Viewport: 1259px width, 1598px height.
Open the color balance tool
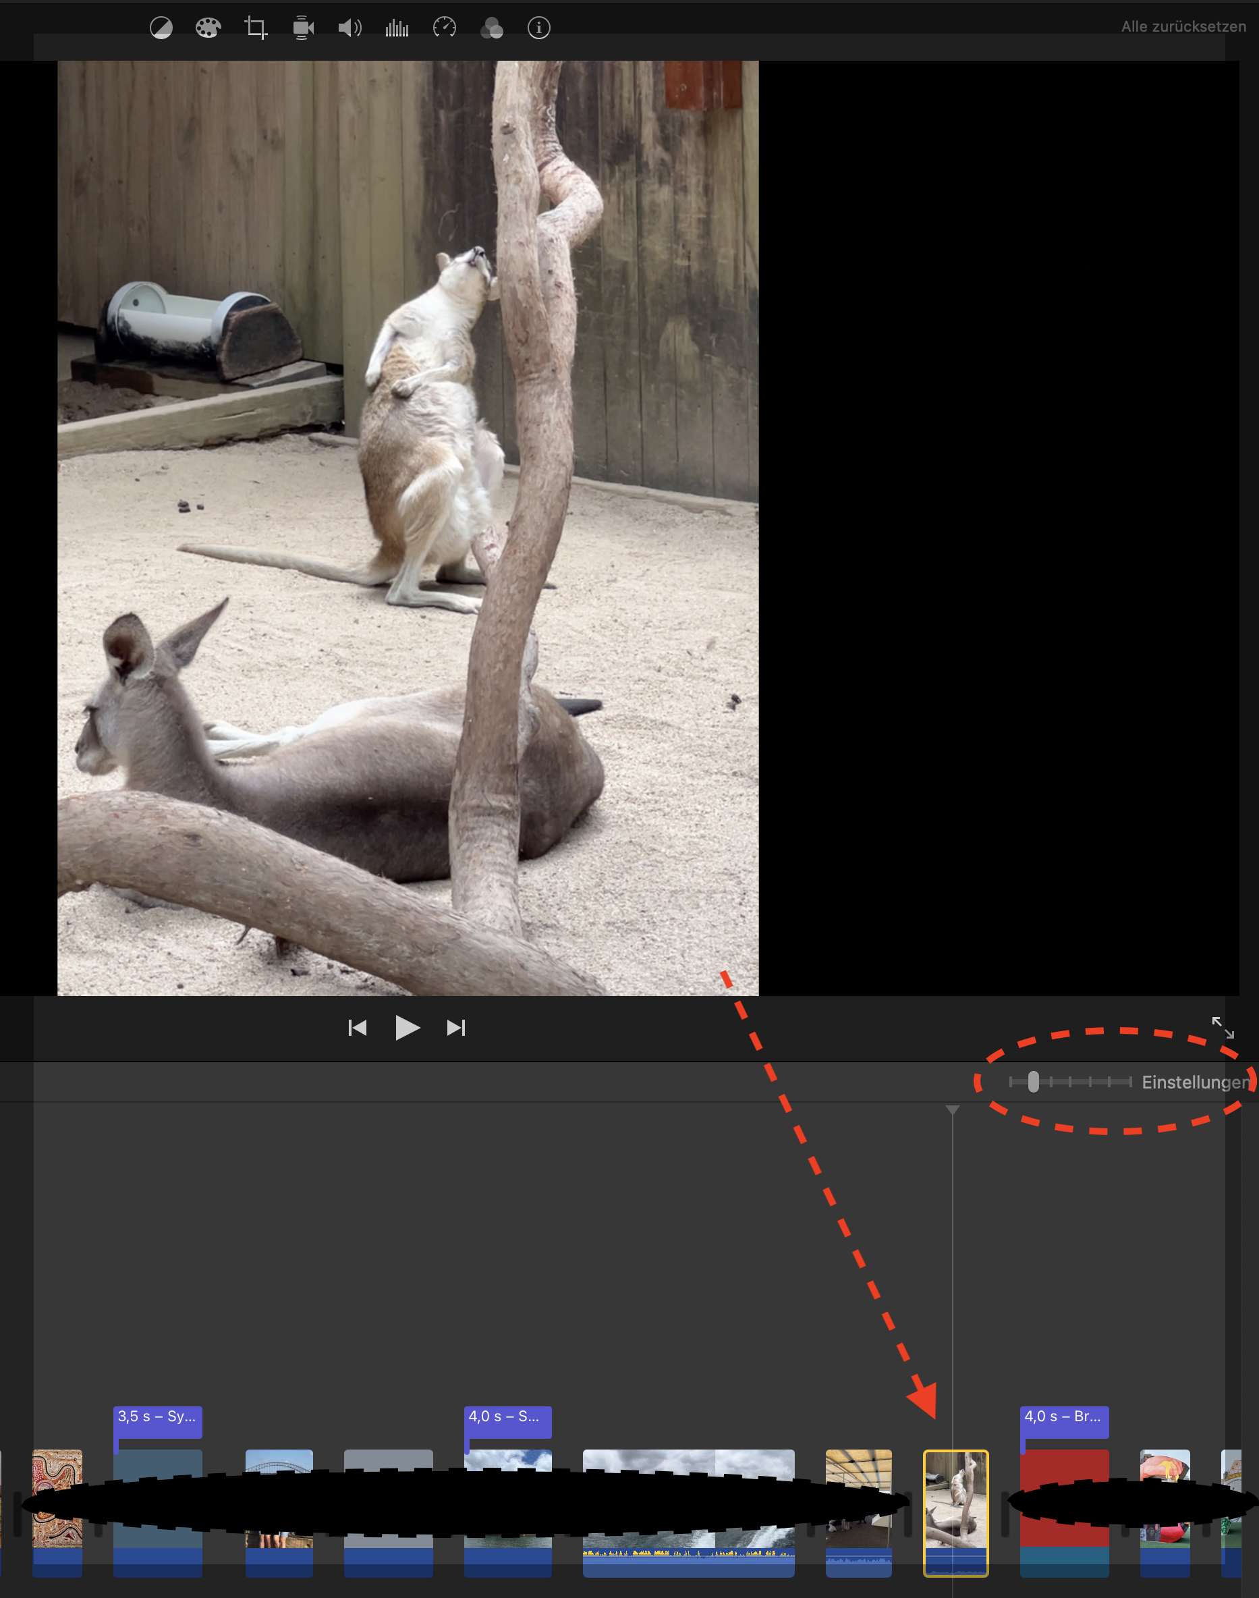[161, 28]
